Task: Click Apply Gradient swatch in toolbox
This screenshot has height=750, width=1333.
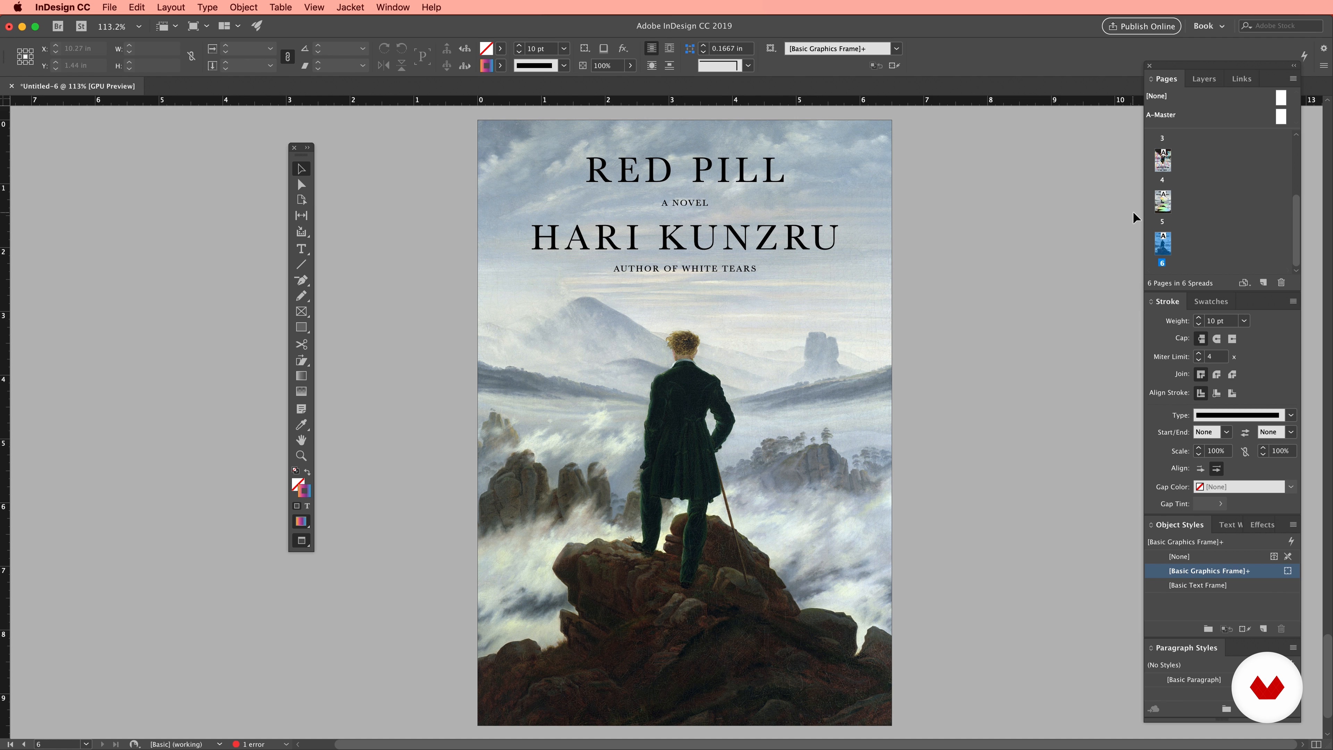Action: (x=301, y=522)
